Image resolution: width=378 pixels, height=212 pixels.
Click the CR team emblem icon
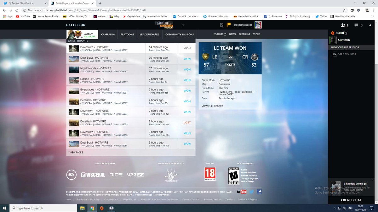point(255,57)
